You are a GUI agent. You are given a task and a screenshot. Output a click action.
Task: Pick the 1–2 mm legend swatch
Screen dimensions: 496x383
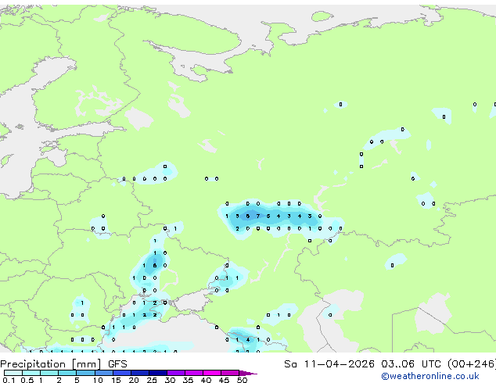(49, 373)
